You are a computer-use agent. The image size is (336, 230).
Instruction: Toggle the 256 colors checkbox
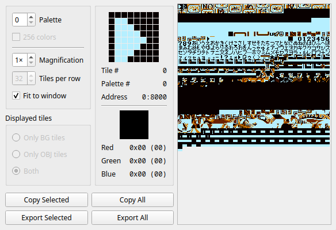coord(16,37)
